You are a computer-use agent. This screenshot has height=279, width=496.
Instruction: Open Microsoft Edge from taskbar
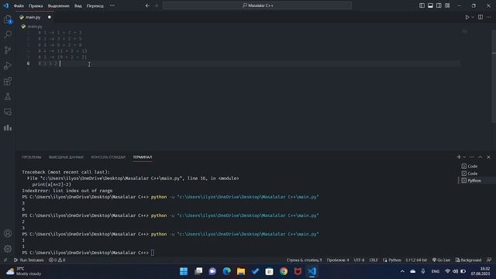point(226,271)
